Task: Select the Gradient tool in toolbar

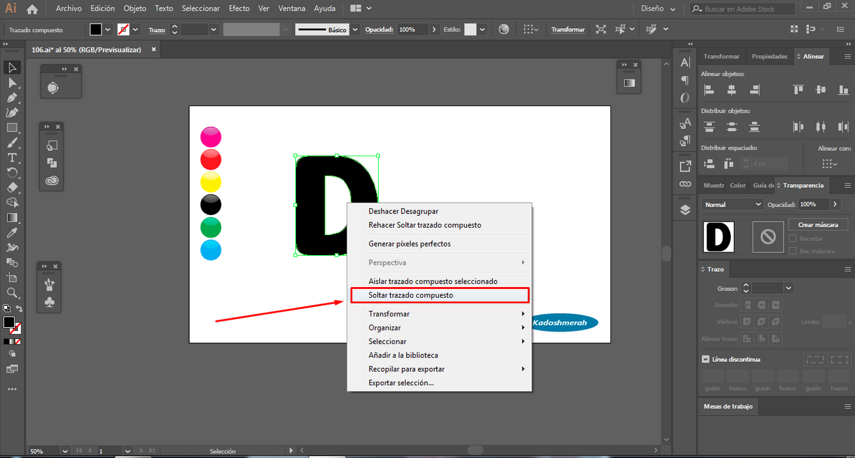Action: click(x=12, y=218)
